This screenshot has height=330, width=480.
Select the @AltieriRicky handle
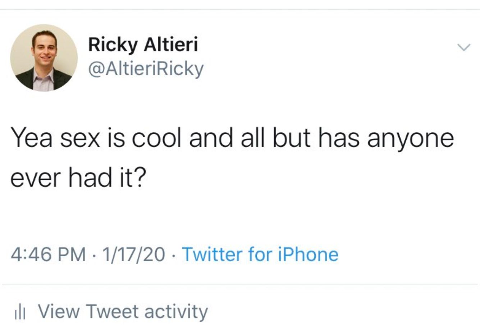point(146,68)
